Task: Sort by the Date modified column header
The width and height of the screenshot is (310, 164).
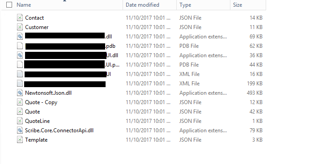Action: [x=142, y=5]
